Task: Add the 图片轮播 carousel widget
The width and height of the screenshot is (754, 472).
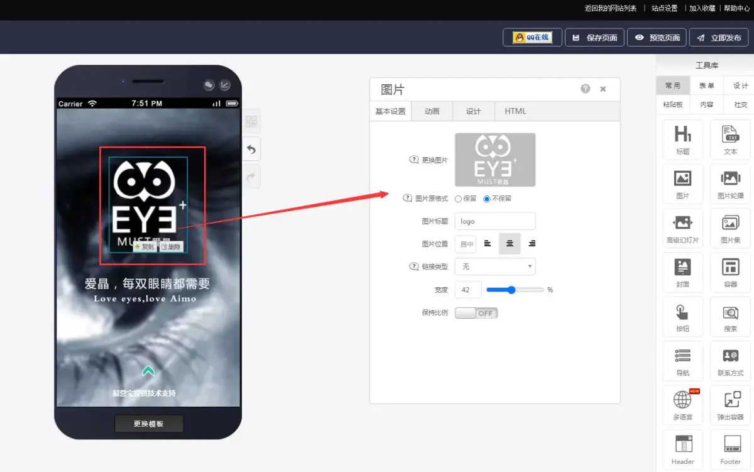Action: (730, 184)
